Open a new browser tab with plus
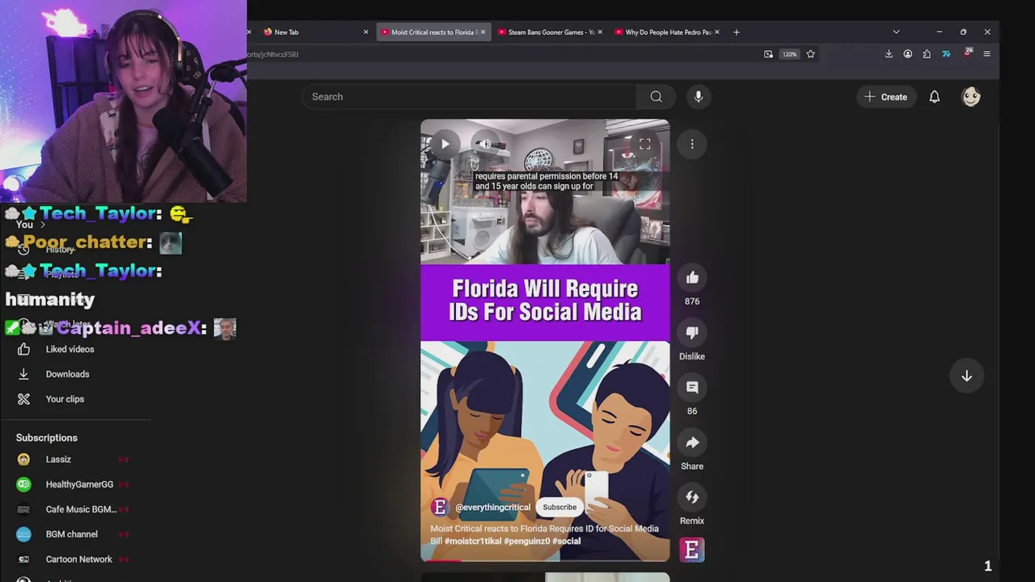This screenshot has height=582, width=1035. click(x=736, y=32)
